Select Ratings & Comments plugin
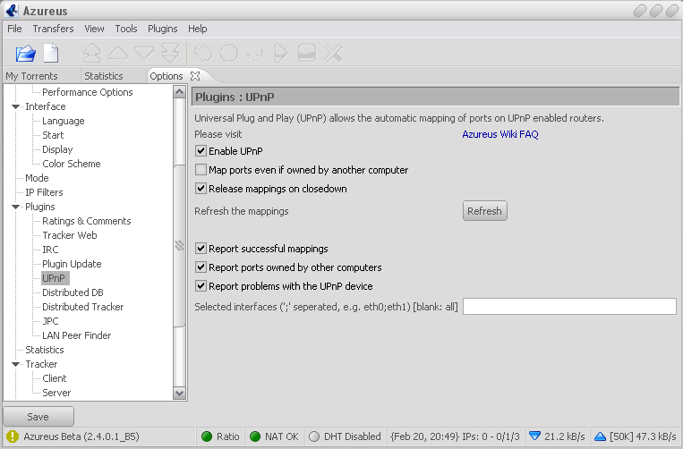683x449 pixels. click(x=86, y=221)
